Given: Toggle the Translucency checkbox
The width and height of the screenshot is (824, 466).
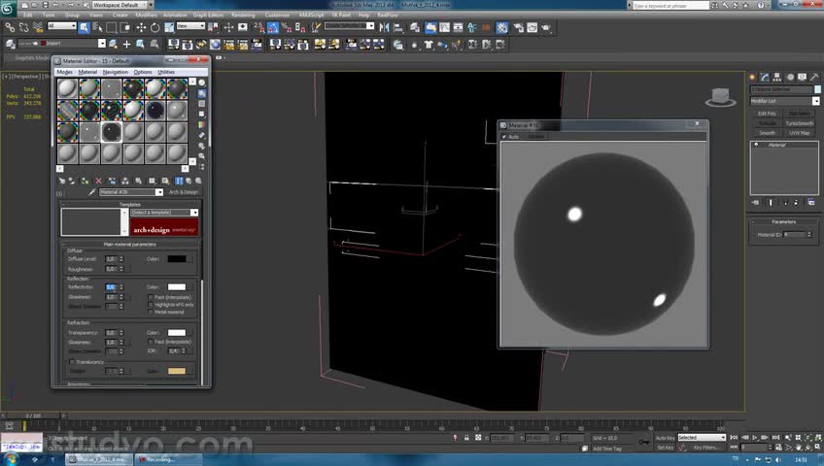Looking at the screenshot, I should [x=72, y=362].
